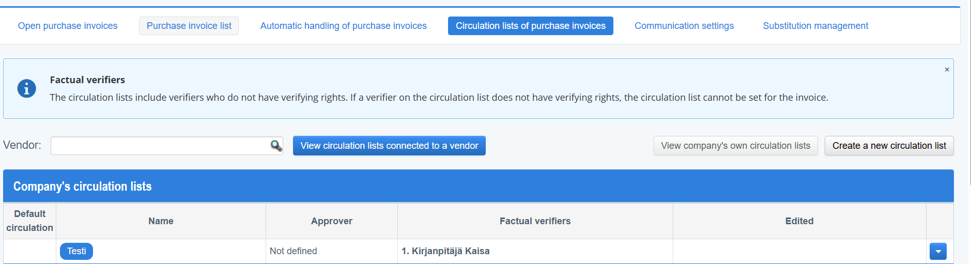This screenshot has width=971, height=264.
Task: Click the Approver column header
Action: click(331, 221)
